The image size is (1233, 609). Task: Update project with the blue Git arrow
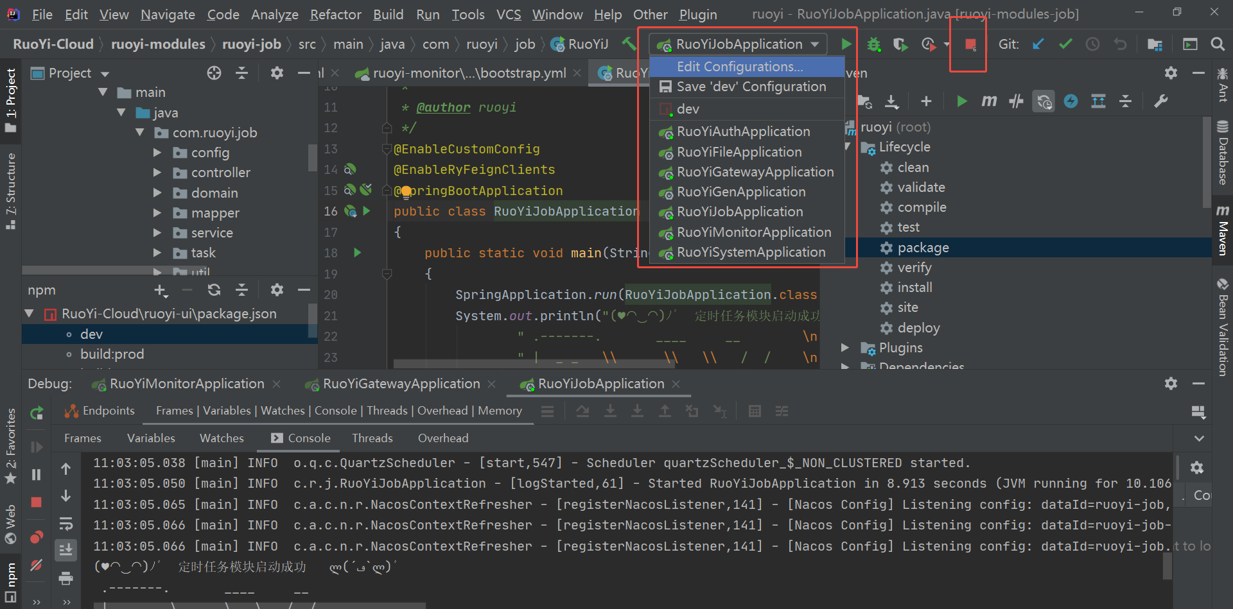tap(1038, 44)
